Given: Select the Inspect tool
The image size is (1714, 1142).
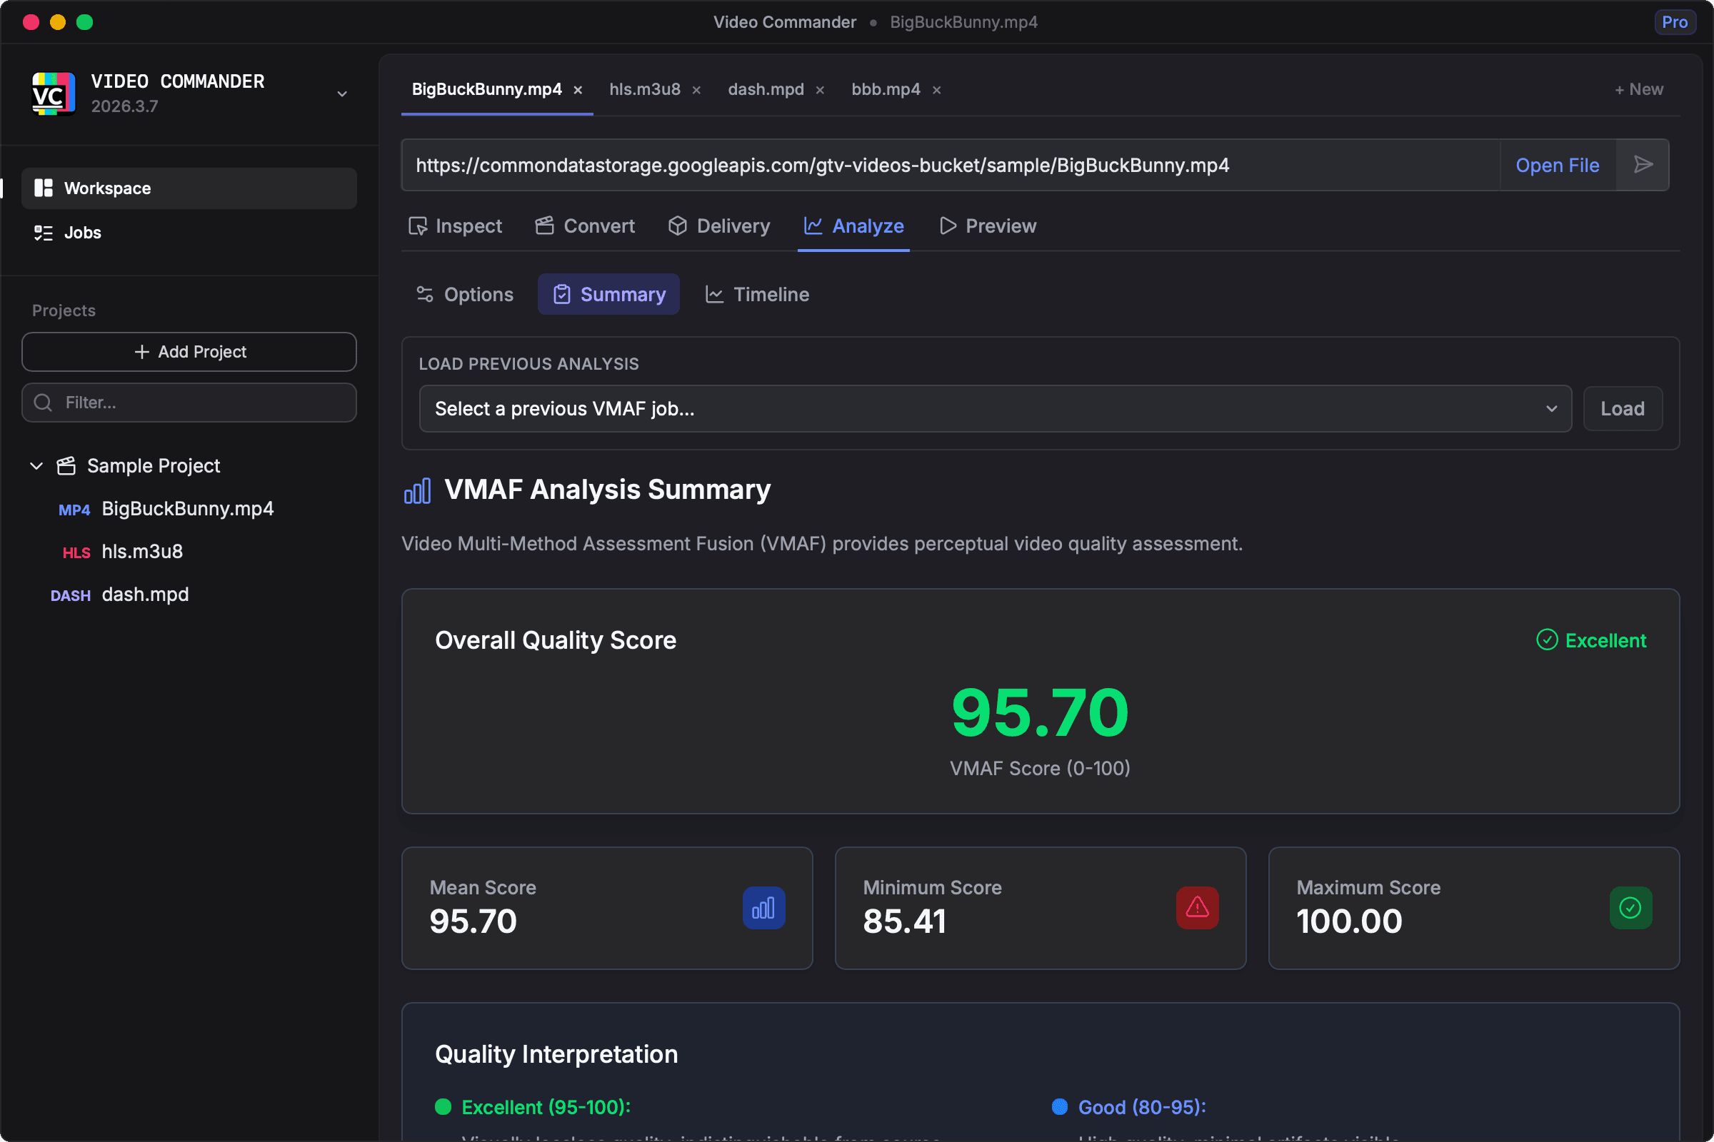Looking at the screenshot, I should pyautogui.click(x=456, y=226).
